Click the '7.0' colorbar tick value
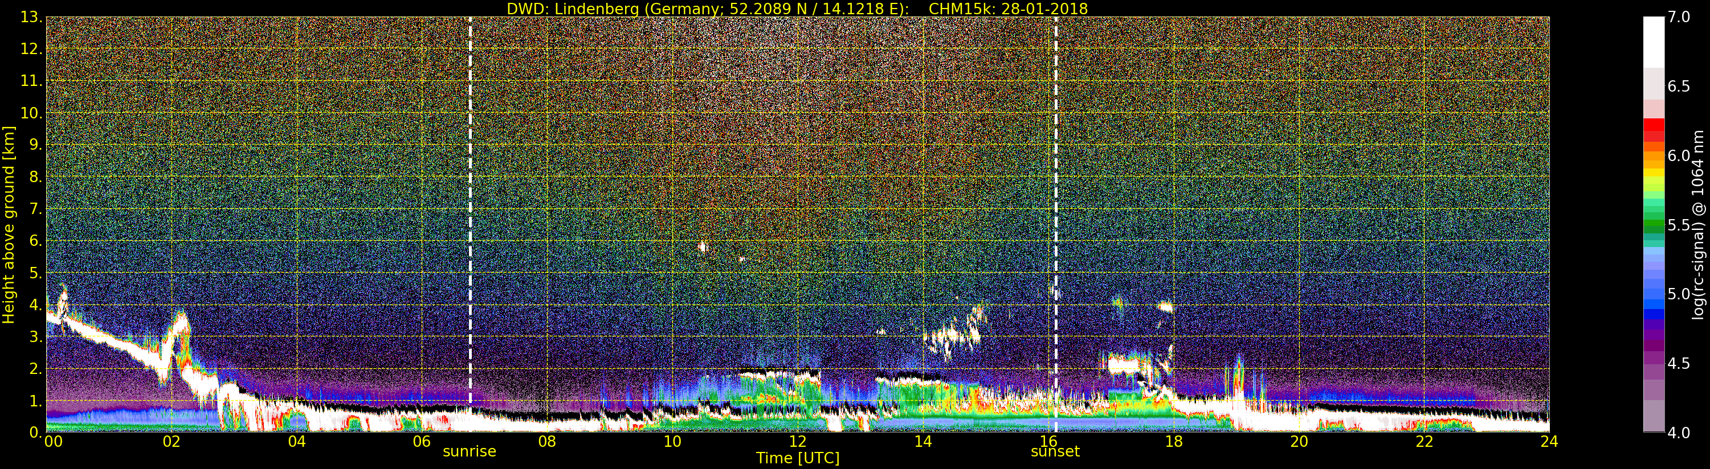The height and width of the screenshot is (469, 1710). [x=1679, y=17]
